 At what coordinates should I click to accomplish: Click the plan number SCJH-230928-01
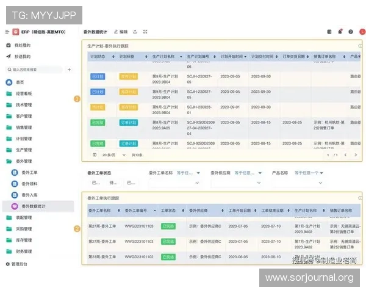199,110
